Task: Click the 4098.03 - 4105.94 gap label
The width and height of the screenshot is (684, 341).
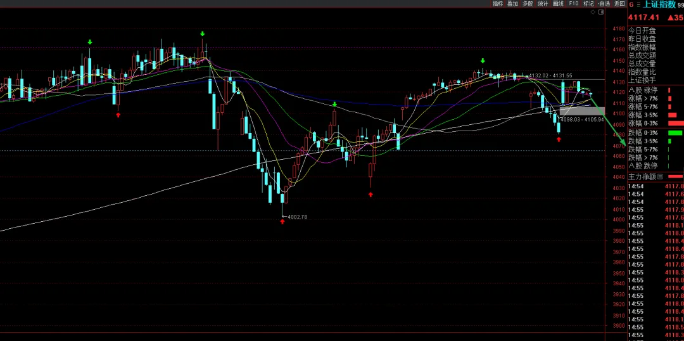Action: [x=582, y=119]
